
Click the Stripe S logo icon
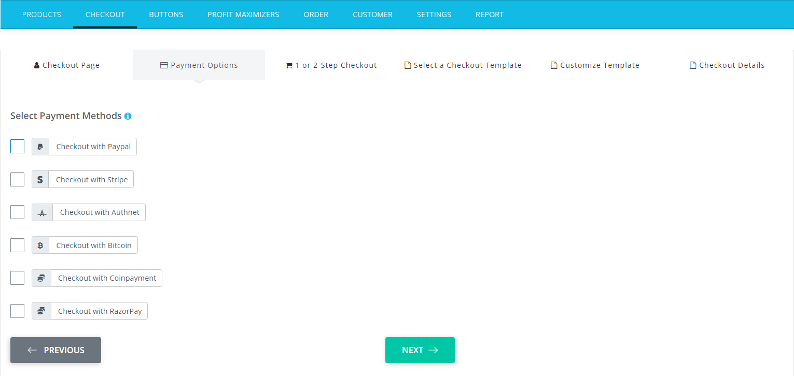coord(40,180)
